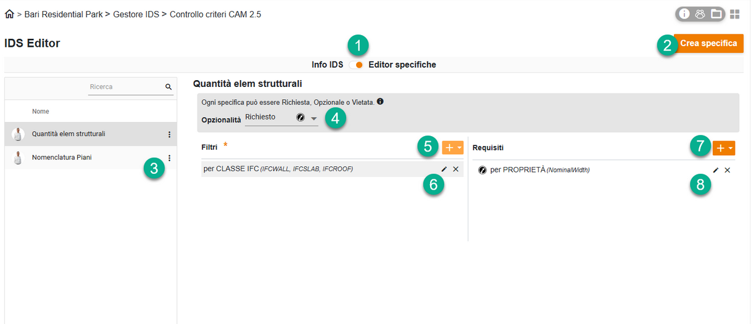
Task: Go to the home icon in the breadcrumb
Action: [x=9, y=14]
